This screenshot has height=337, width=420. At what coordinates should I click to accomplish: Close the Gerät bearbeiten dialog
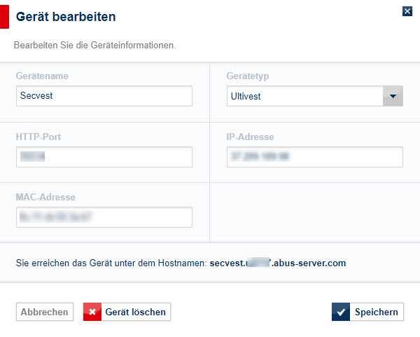coord(407,11)
